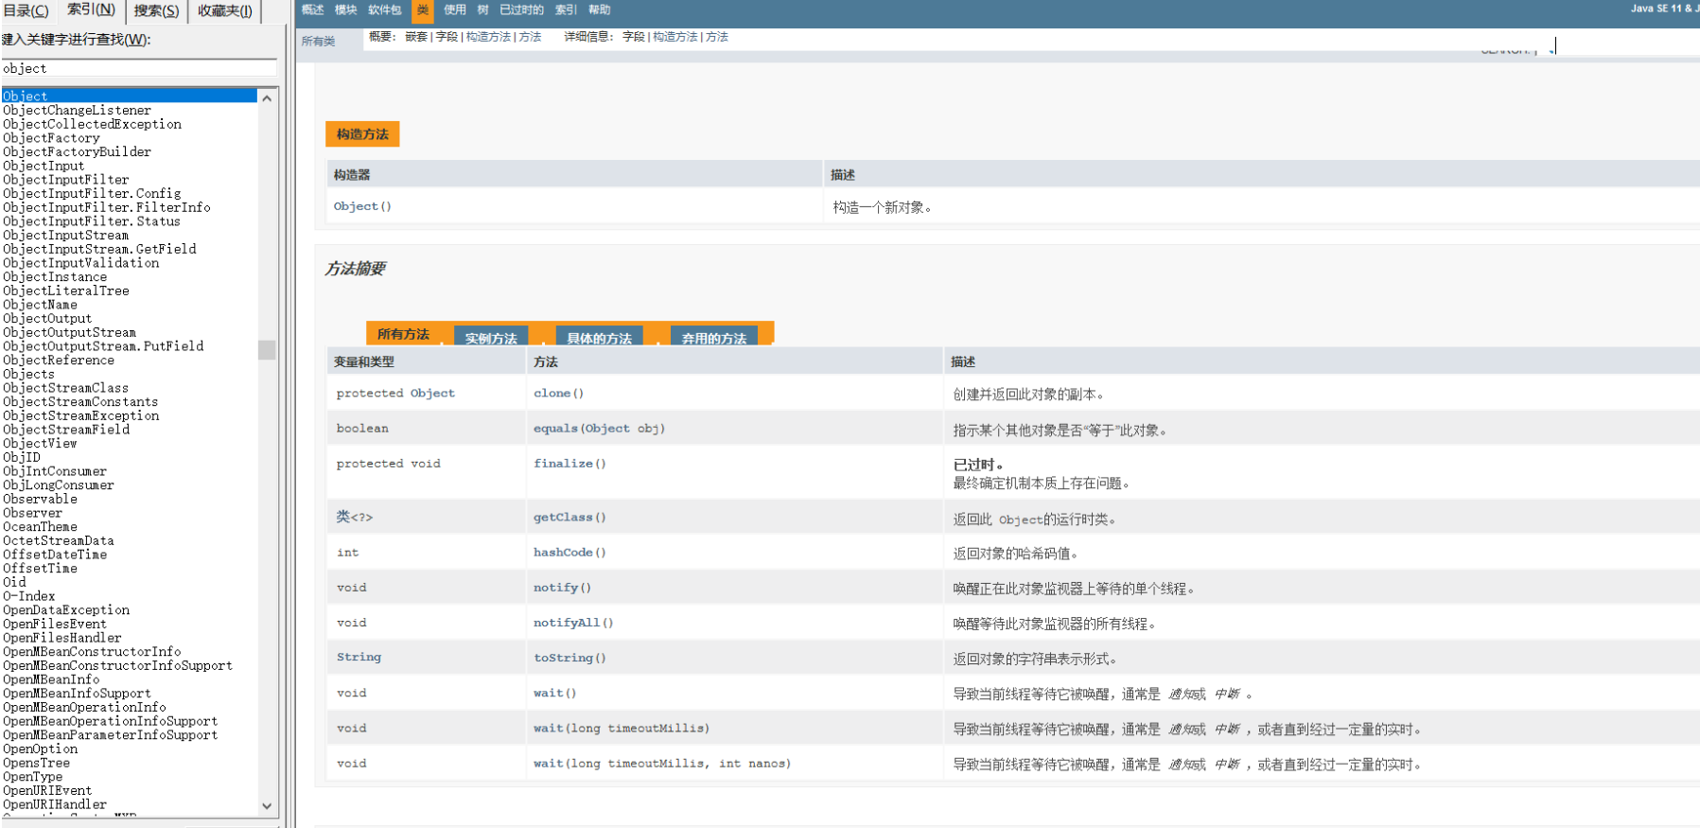Click the 类<?> return type link

[x=355, y=517]
